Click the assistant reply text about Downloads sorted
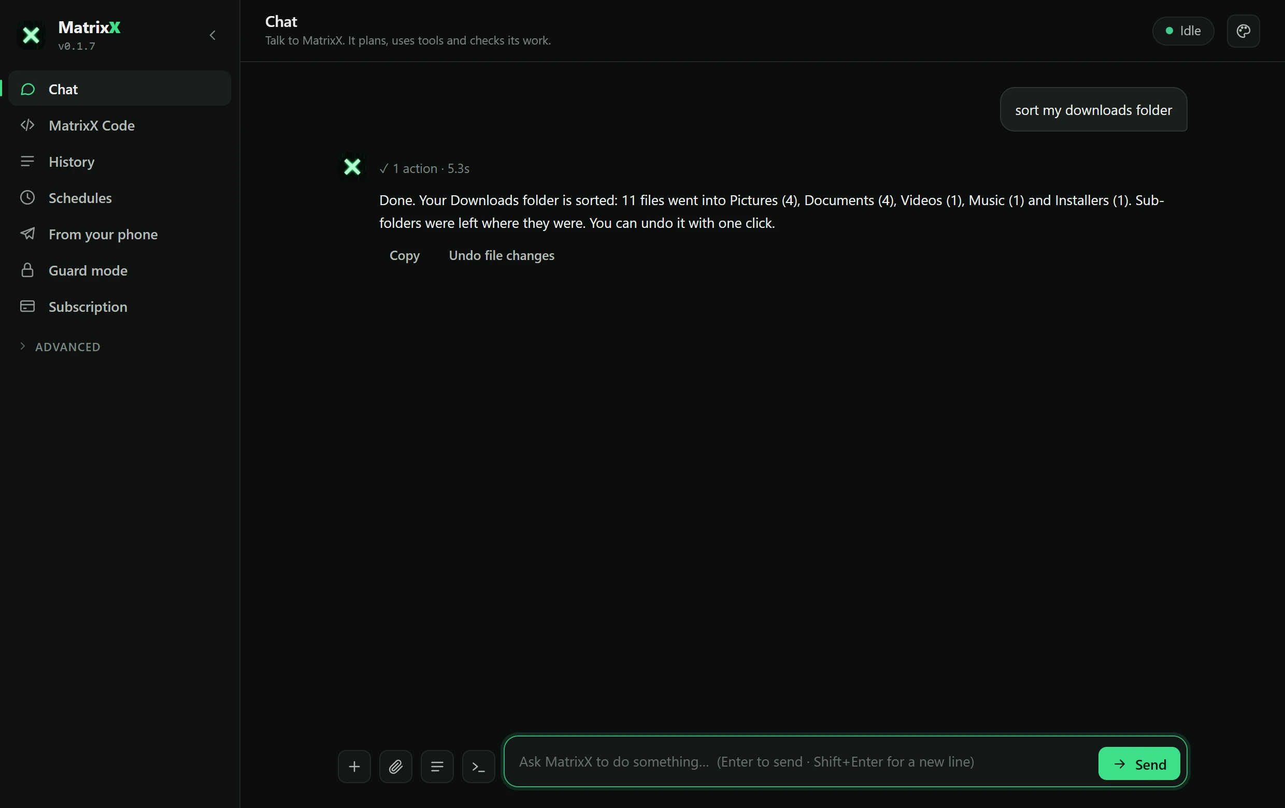 pyautogui.click(x=772, y=212)
